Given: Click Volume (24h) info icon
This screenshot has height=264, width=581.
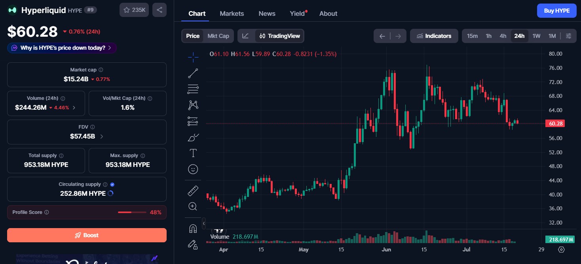Looking at the screenshot, I should point(63,98).
